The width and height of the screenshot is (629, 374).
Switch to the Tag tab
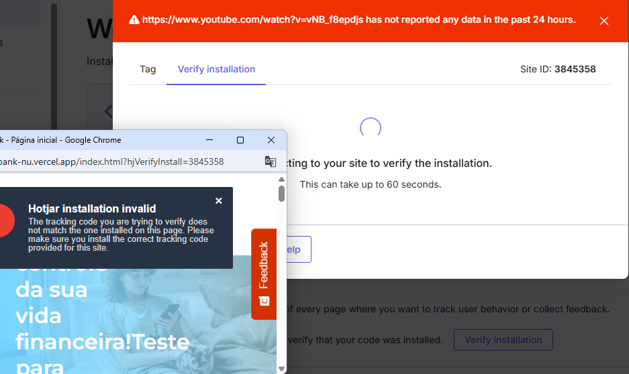click(148, 69)
